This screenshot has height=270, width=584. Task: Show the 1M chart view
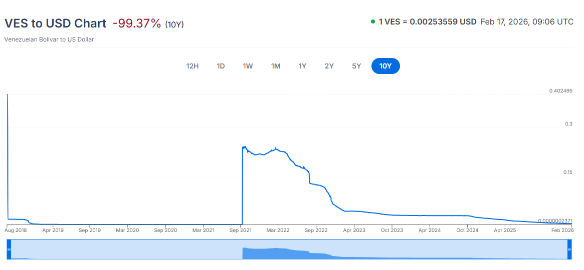click(276, 66)
